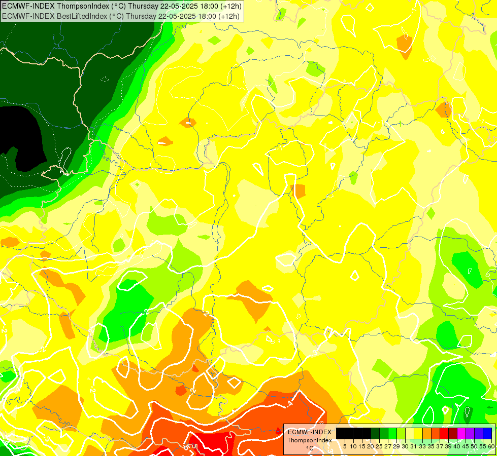Viewport: 497px width, 456px height.
Task: Click the legend tick value 29
Action: [x=396, y=446]
